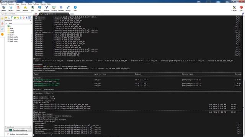Click the red SFTP delete icon
The image size is (245, 137).
coord(24,18)
